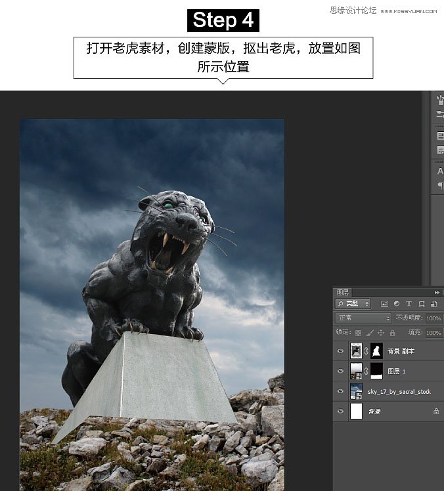The height and width of the screenshot is (491, 444).
Task: Click the smart object filter icon
Action: click(433, 304)
